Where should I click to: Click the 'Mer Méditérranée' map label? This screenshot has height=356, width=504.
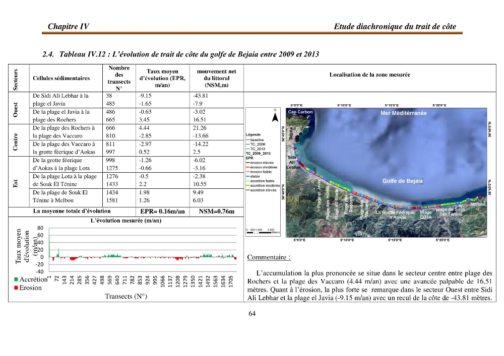[x=403, y=113]
